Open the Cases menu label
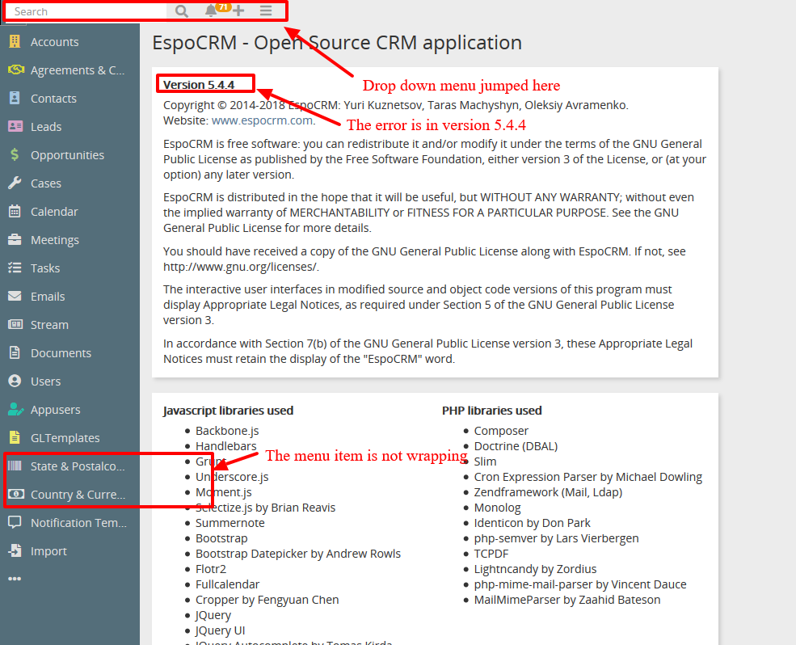Viewport: 796px width, 645px height. pyautogui.click(x=46, y=183)
